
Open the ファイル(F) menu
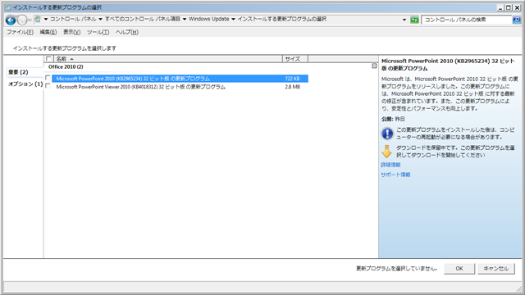(20, 32)
